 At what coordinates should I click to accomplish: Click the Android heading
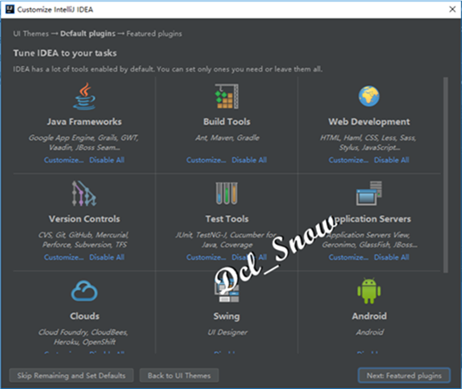369,316
